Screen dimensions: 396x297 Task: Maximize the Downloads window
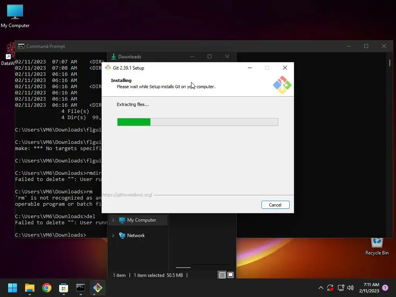click(210, 56)
